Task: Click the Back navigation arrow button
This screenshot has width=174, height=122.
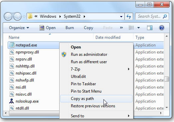Action: coord(8,17)
